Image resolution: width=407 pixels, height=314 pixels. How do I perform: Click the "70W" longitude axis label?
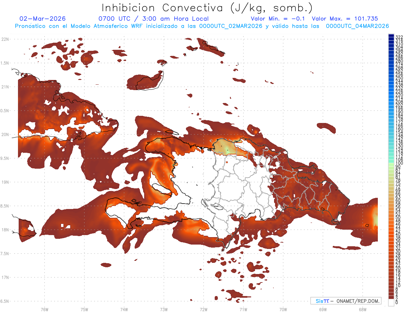pos(283,309)
